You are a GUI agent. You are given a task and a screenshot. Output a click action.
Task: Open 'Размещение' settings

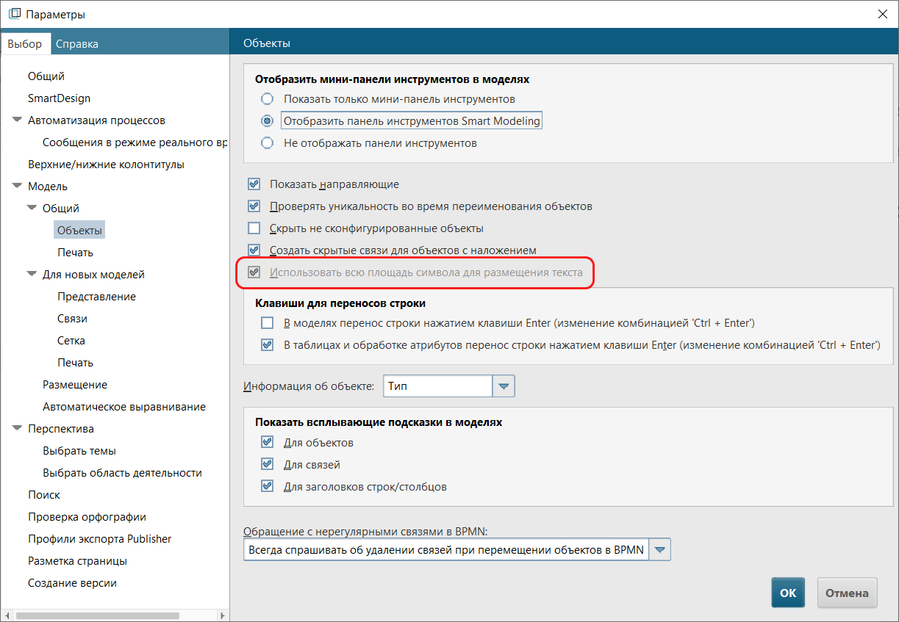click(75, 385)
